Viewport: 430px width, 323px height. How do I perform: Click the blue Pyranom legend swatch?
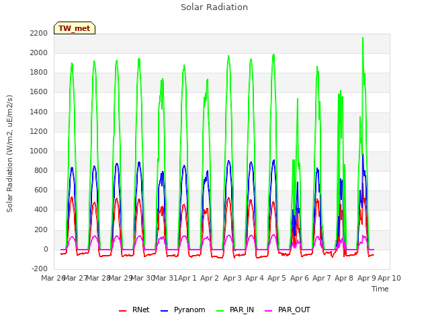pyautogui.click(x=164, y=311)
